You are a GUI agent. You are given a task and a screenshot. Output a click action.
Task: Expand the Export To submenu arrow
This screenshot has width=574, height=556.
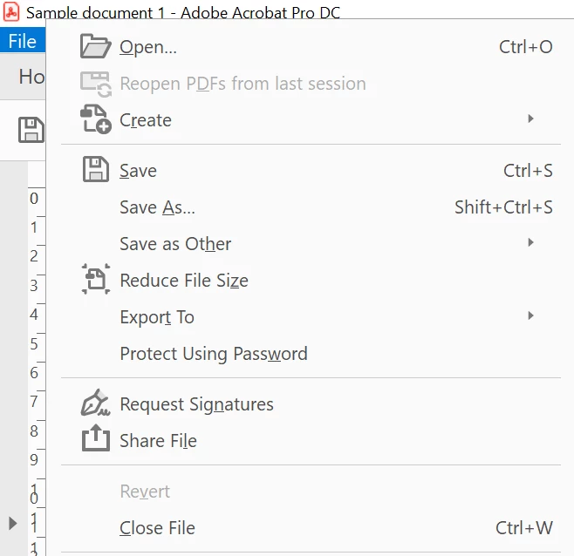(x=530, y=316)
